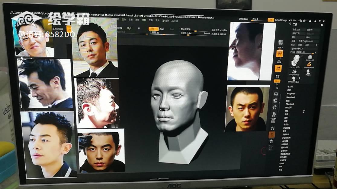Select the PolyMesh3D star tool
The width and height of the screenshot is (337, 189).
click(x=294, y=72)
